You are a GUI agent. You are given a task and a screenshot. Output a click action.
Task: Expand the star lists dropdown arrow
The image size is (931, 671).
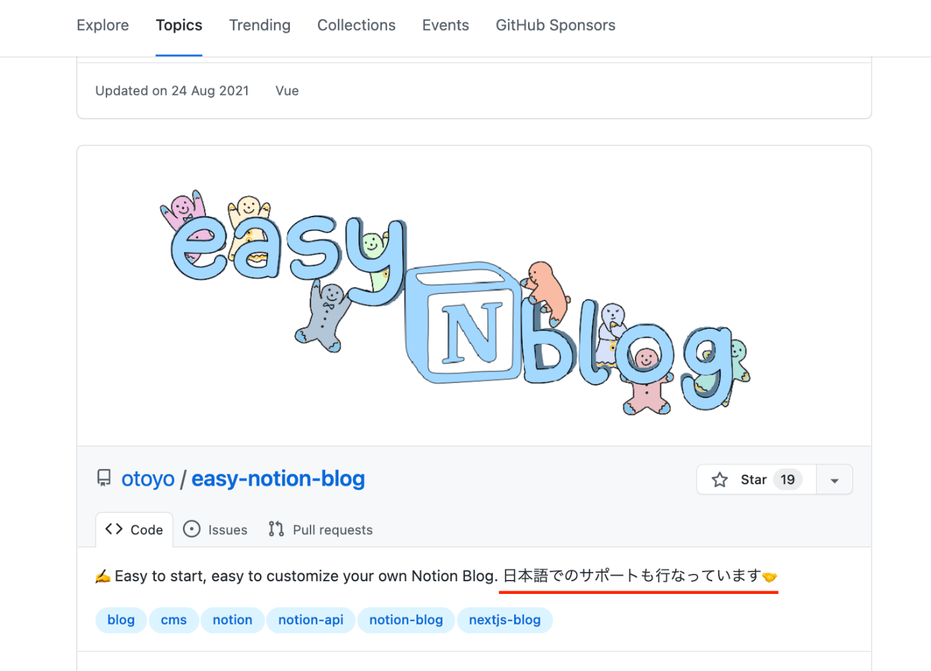click(x=835, y=480)
